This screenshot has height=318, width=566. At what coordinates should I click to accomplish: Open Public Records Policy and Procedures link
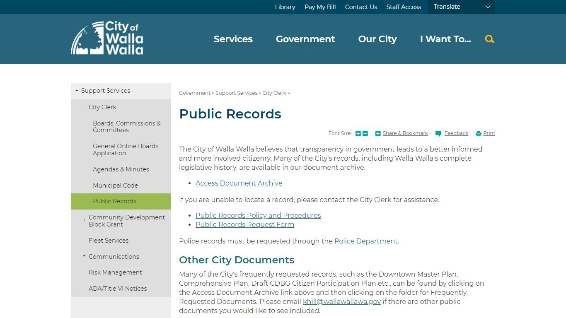[258, 215]
